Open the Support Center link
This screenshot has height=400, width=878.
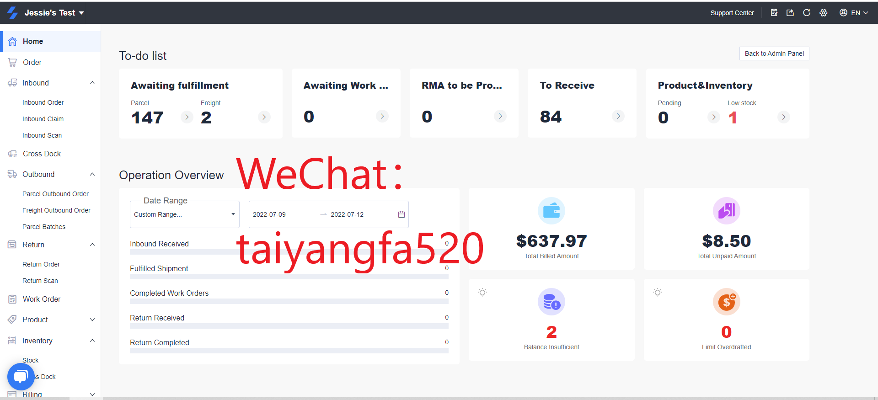pyautogui.click(x=732, y=13)
